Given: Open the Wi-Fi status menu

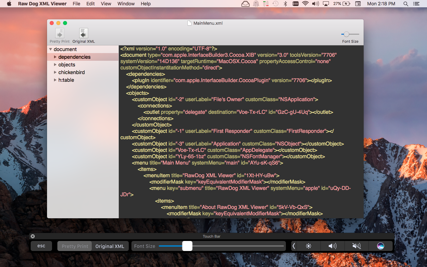Looking at the screenshot, I should [x=305, y=4].
